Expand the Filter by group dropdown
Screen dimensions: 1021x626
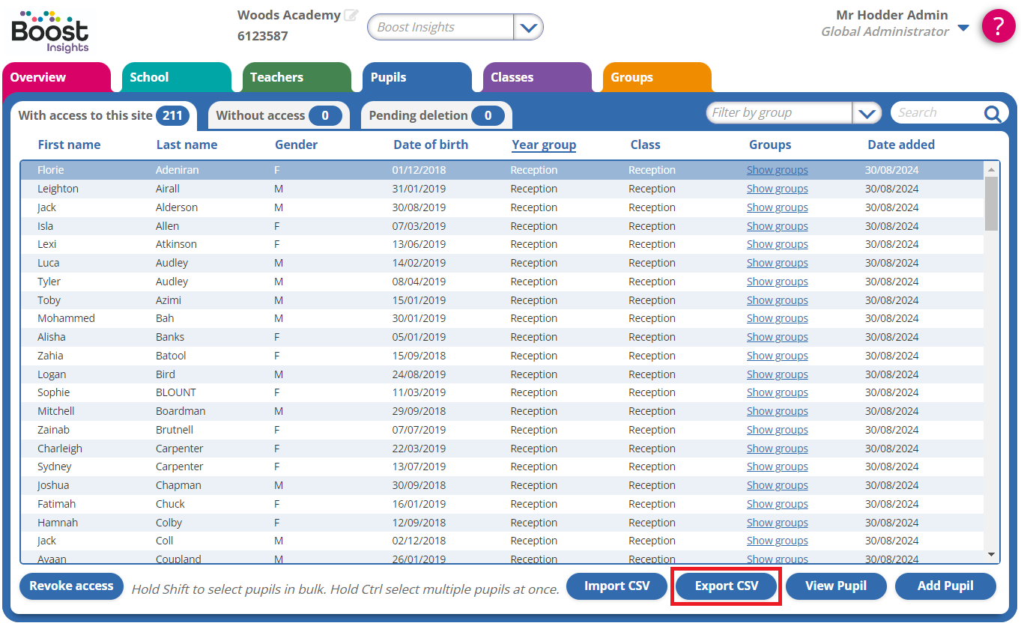click(x=867, y=113)
